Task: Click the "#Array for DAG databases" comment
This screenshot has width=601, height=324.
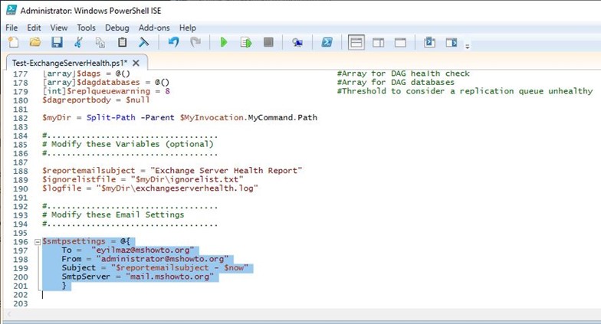Action: (396, 83)
